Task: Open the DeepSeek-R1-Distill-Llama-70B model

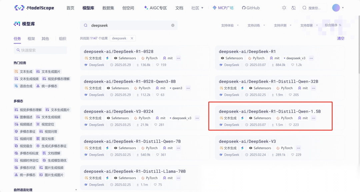Action: [135, 172]
